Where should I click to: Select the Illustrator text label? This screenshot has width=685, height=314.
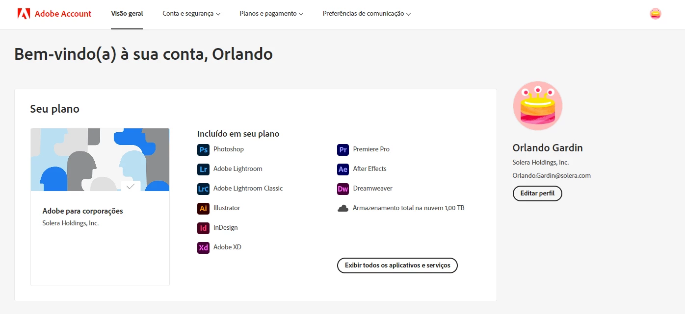tap(227, 208)
